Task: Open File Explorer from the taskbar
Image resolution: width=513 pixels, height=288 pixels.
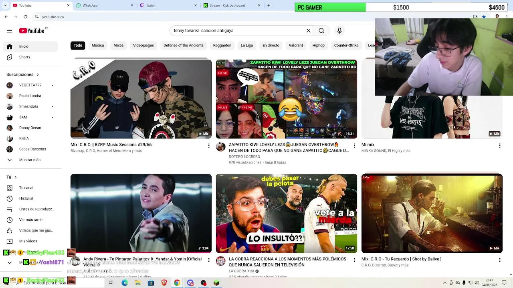Action: [x=137, y=283]
